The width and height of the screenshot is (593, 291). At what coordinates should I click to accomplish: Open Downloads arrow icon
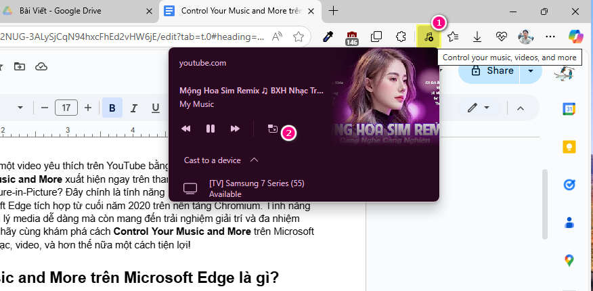[477, 37]
